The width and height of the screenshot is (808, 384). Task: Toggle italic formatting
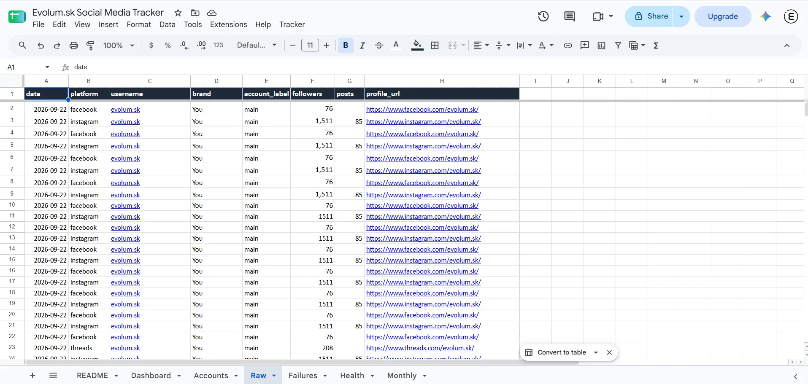362,46
